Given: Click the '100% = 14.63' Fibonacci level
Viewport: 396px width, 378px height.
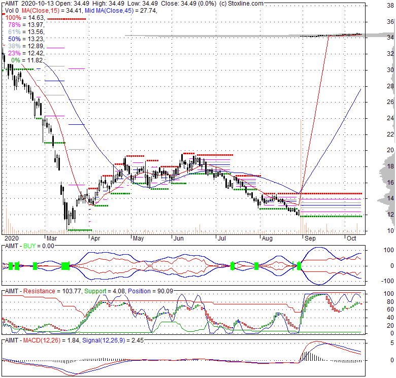Looking at the screenshot, I should click(25, 18).
